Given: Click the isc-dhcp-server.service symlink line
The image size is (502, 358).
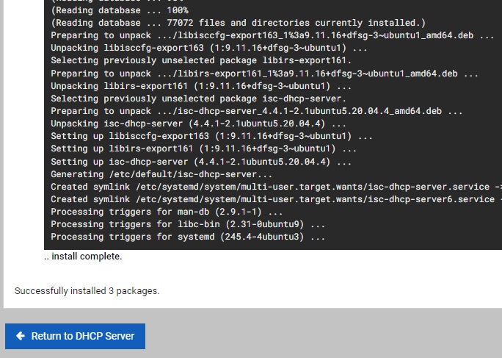Looking at the screenshot, I should point(276,187).
